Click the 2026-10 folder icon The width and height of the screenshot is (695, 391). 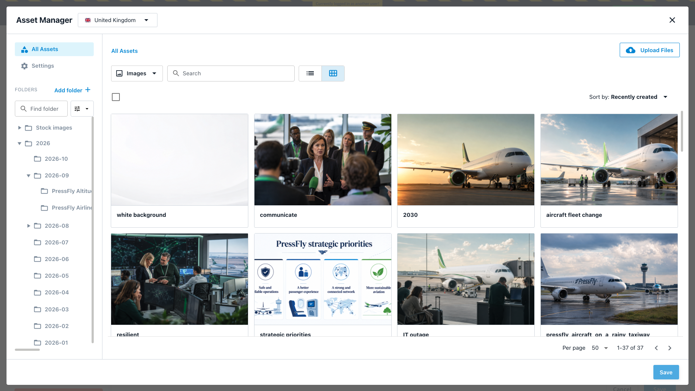coord(37,159)
